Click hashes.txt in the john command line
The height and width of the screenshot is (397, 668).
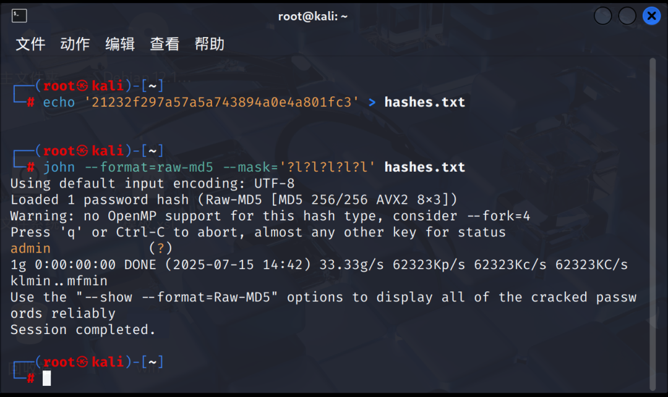425,167
